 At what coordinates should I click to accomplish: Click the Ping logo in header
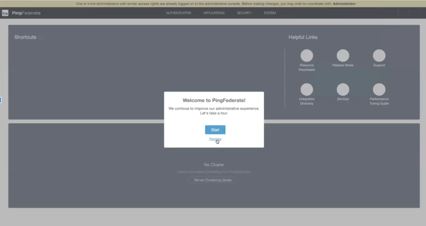(5, 13)
